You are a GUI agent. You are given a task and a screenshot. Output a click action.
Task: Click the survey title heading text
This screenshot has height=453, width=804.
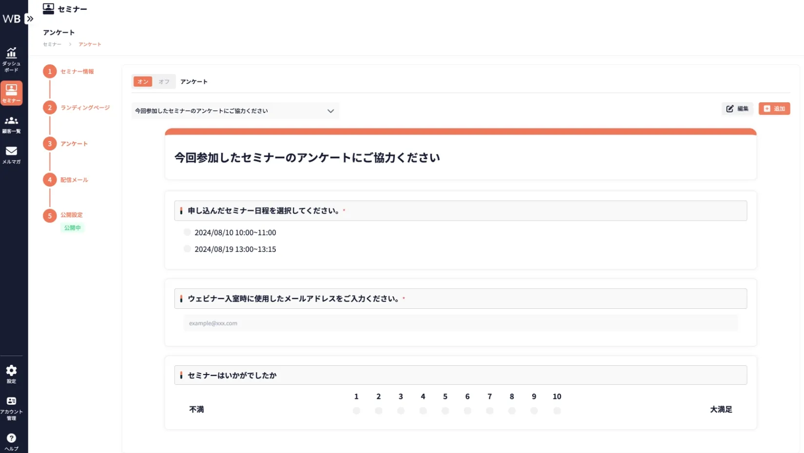307,158
